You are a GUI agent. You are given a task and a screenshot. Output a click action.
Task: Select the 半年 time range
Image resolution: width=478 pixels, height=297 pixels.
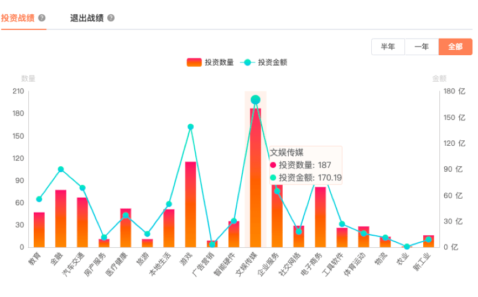click(x=388, y=47)
